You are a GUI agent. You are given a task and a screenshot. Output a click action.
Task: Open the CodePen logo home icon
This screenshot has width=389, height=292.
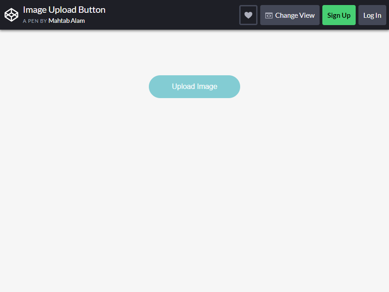click(11, 15)
